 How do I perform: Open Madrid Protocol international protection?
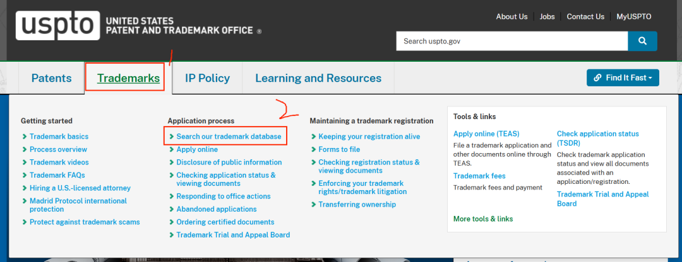point(78,205)
